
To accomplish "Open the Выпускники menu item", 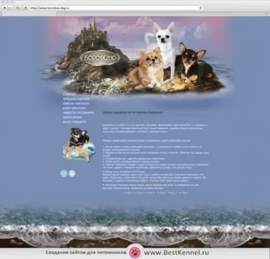I will coord(73,117).
